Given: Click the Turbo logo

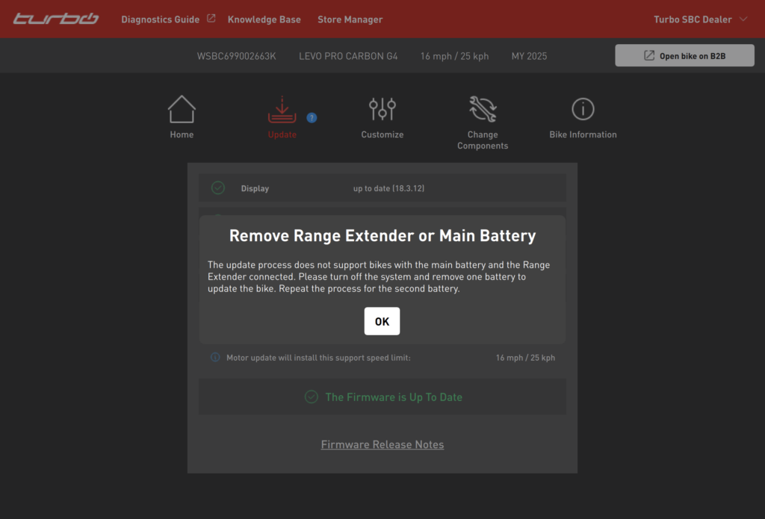Looking at the screenshot, I should click(x=56, y=19).
